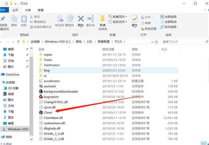209x145 pixels.
Task: Click Select all option
Action: coord(168,17)
